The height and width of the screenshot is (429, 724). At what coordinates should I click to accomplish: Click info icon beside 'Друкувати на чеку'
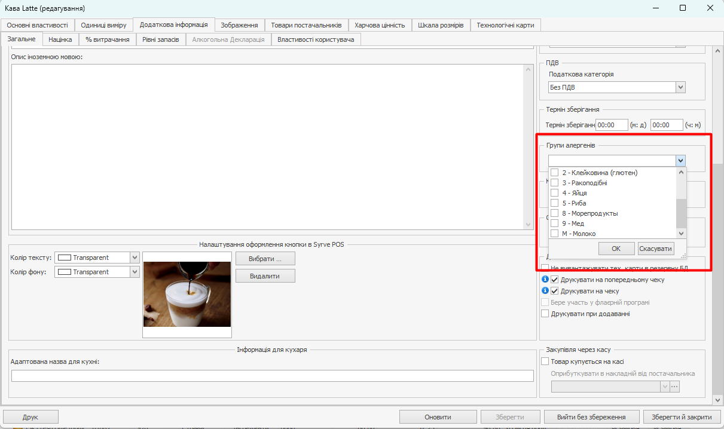coord(545,291)
